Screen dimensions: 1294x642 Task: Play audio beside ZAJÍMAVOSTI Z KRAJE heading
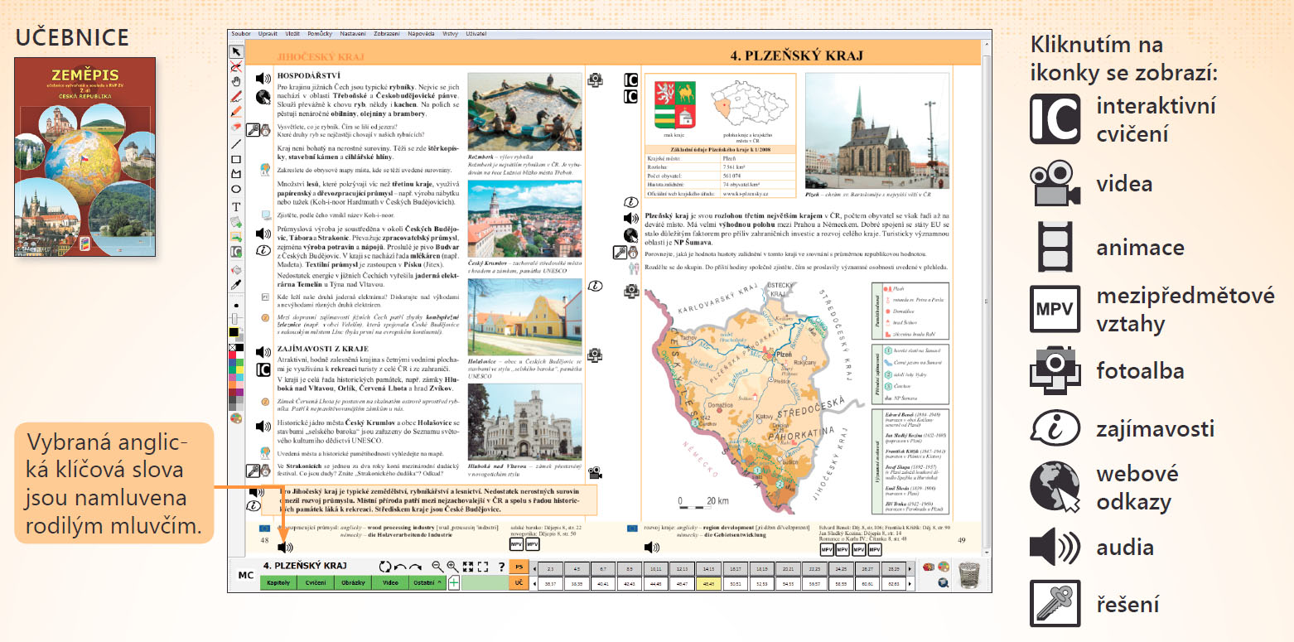tap(263, 351)
